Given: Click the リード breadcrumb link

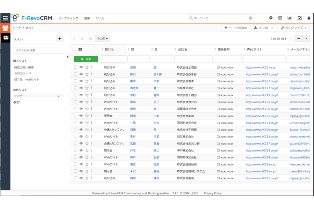Looking at the screenshot, I should click(x=17, y=28).
